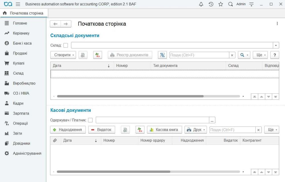The width and height of the screenshot is (285, 182).
Task: Open the Друк dropdown
Action: 196,130
